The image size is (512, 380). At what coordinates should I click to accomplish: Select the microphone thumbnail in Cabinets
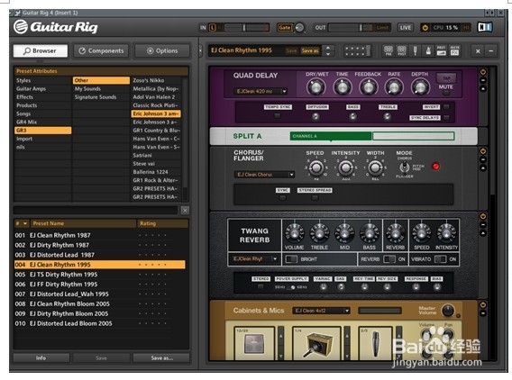click(x=376, y=344)
